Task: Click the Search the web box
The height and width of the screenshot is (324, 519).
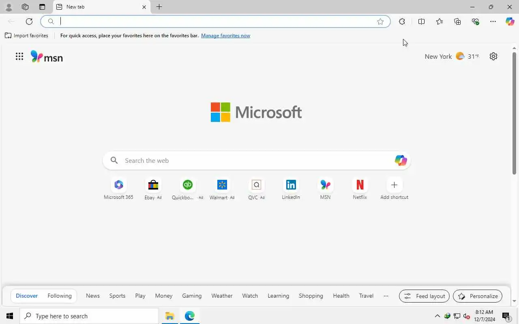Action: [x=256, y=161]
